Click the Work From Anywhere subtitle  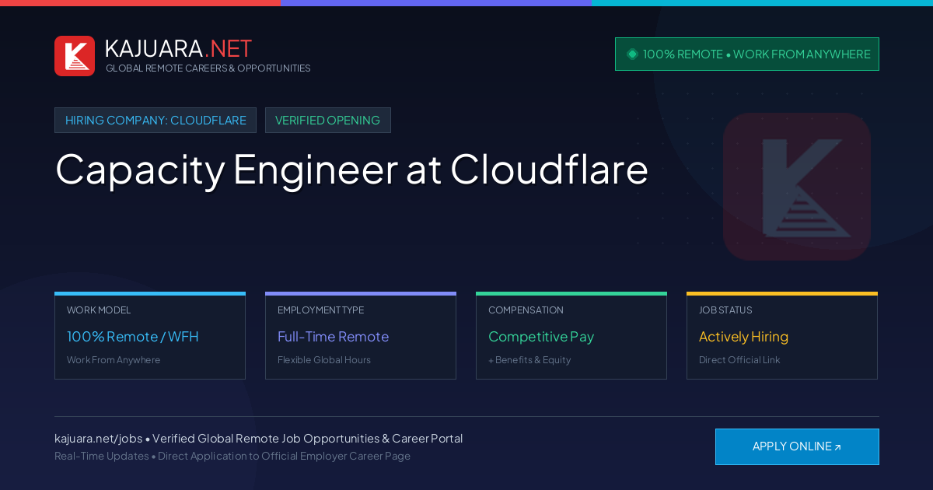114,360
